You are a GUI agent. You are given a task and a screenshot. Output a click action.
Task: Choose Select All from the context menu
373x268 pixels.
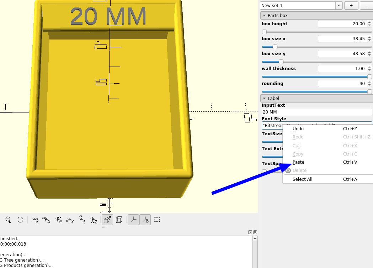(x=303, y=179)
